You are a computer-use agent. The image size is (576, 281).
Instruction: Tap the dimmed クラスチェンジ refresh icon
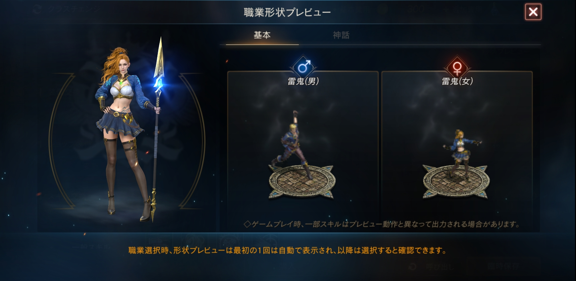pos(37,9)
